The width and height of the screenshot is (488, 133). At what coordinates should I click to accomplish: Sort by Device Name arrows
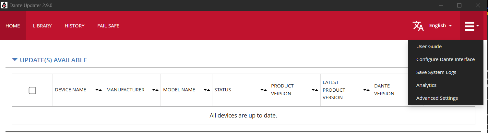(99, 90)
